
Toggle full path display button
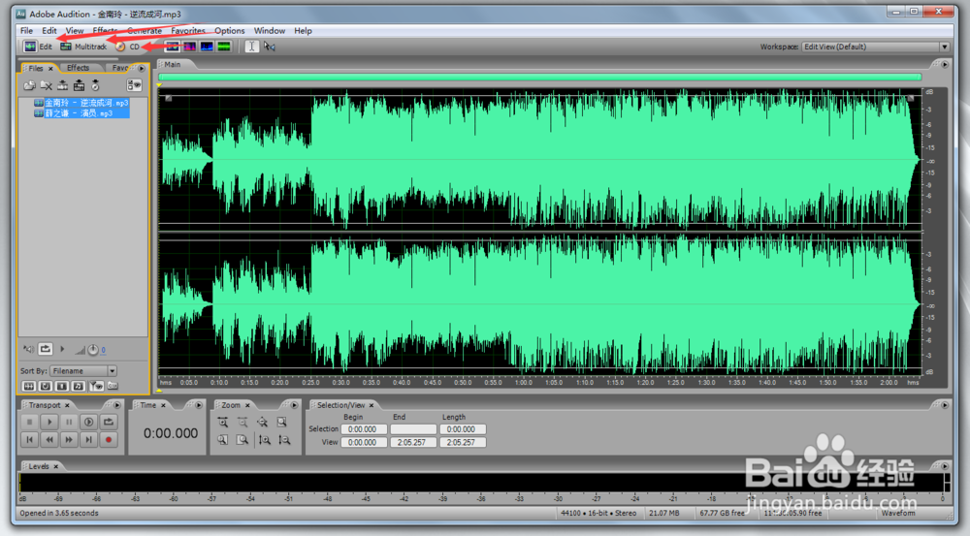tap(113, 386)
